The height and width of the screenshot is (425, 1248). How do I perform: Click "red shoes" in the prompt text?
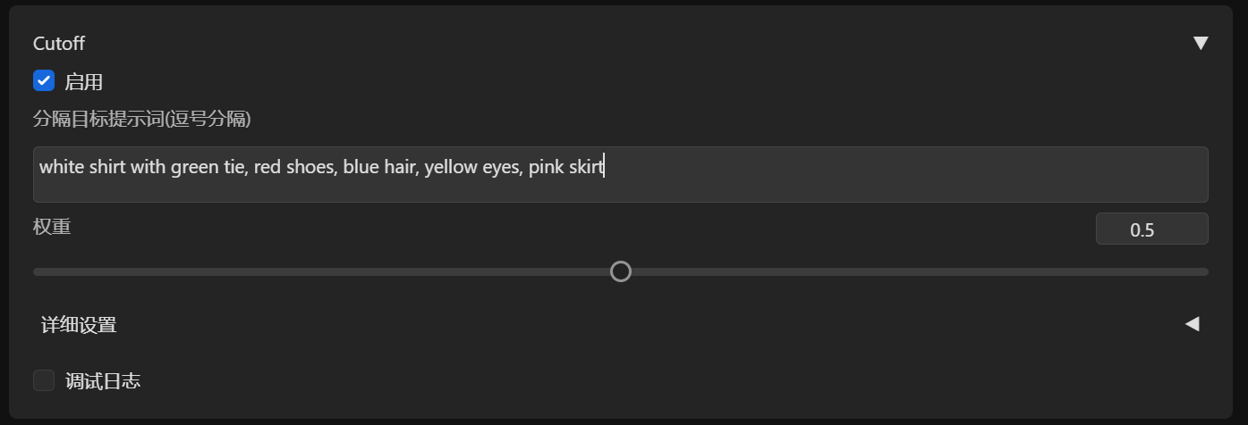pyautogui.click(x=293, y=167)
